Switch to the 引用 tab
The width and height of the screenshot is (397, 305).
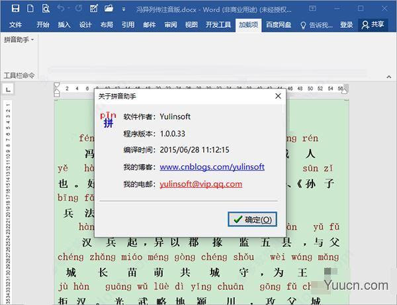coord(128,24)
